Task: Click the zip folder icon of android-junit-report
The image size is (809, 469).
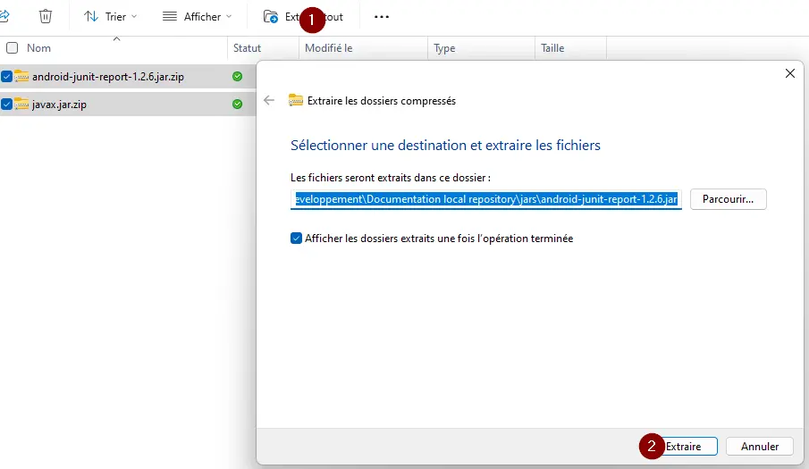Action: (21, 76)
